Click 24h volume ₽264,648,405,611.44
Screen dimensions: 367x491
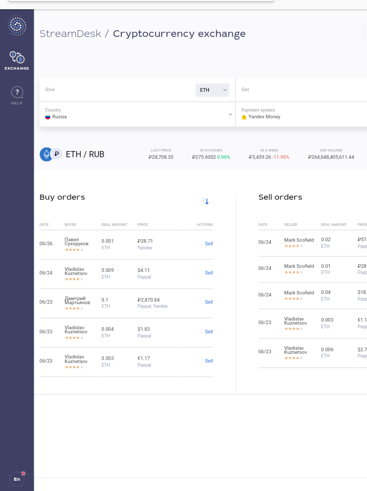pos(331,157)
